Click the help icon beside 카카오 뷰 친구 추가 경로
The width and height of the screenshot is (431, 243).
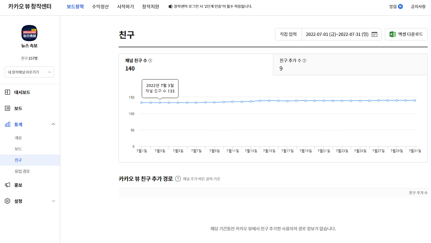point(178,179)
